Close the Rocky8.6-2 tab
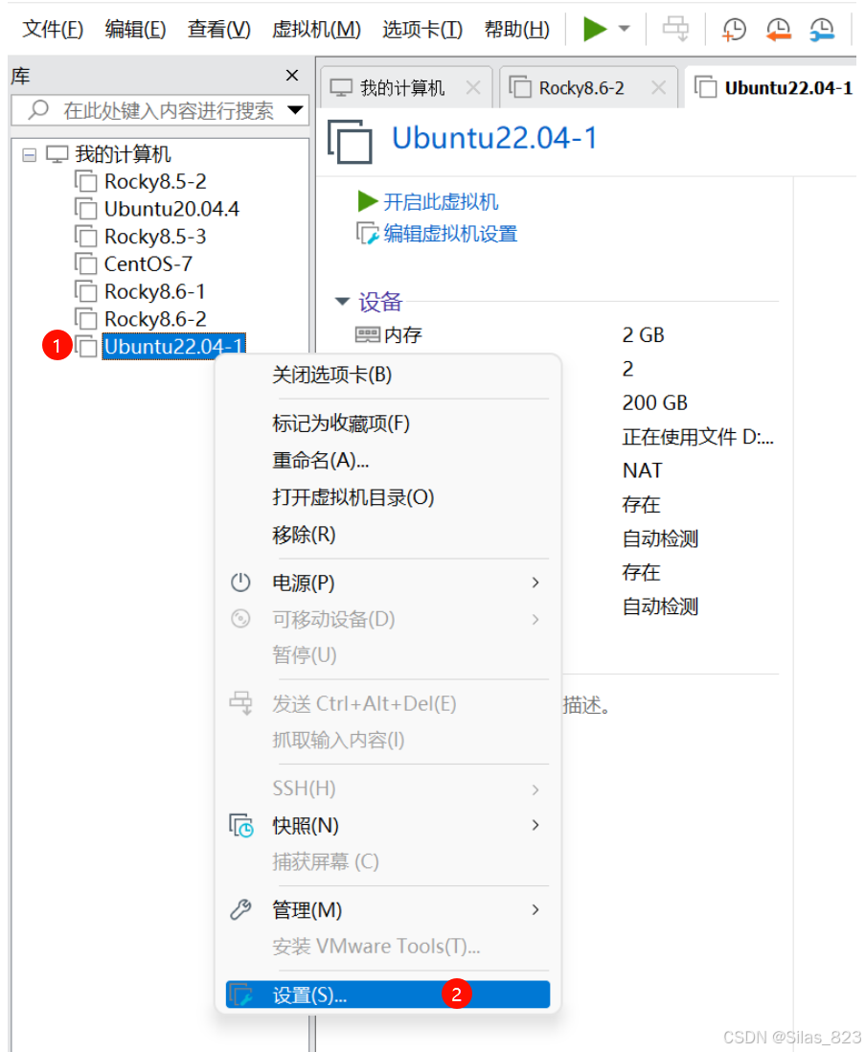Image resolution: width=865 pixels, height=1052 pixels. 658,87
